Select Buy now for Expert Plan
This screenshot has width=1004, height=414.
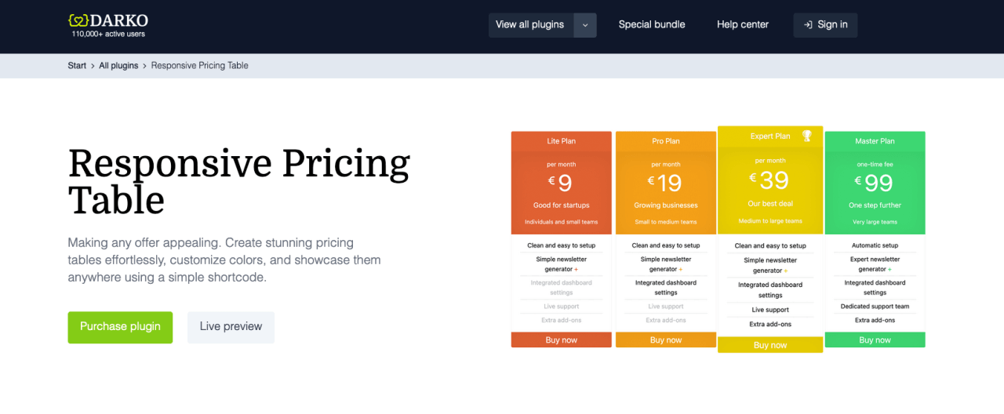(769, 345)
